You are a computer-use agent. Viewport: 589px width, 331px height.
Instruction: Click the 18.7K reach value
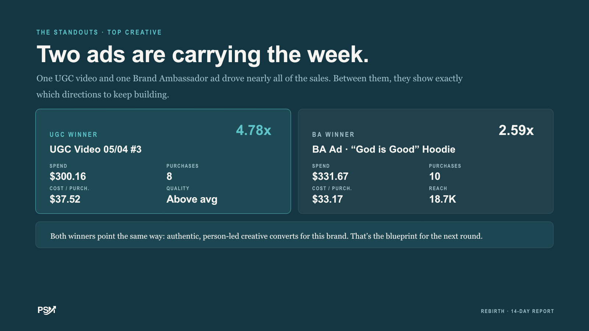click(x=442, y=199)
